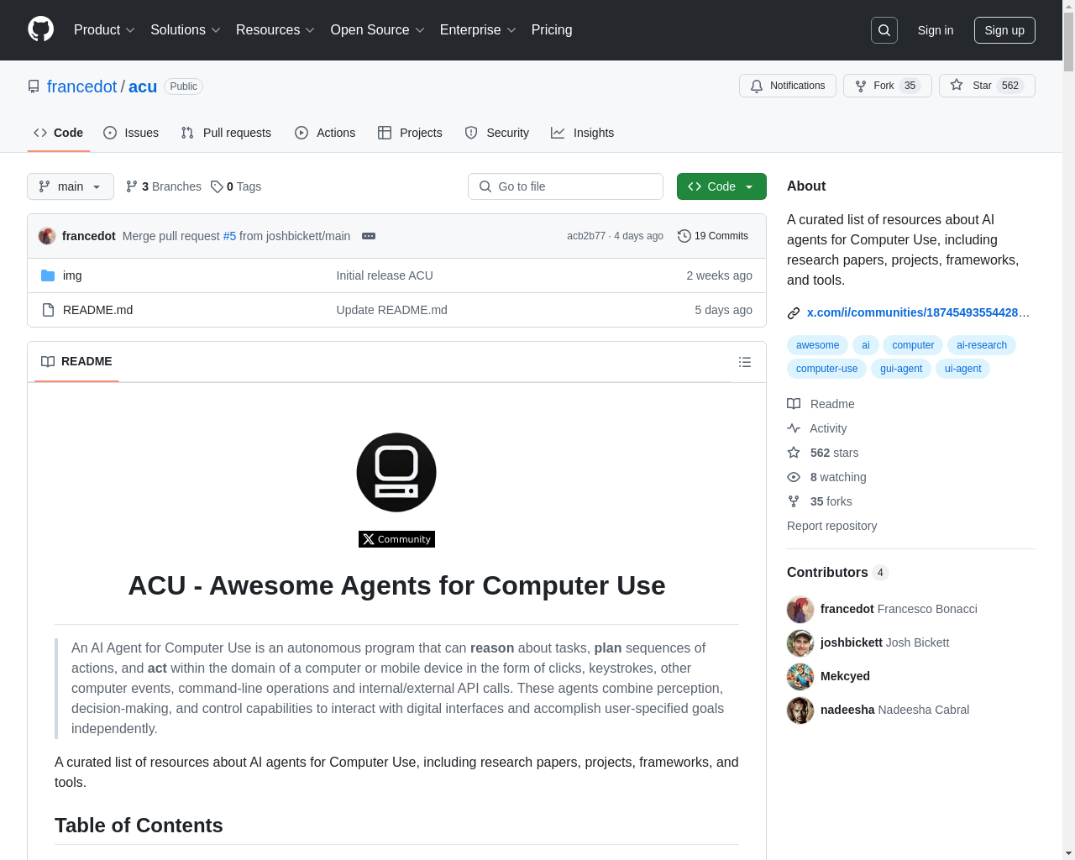View the 3 Branches link
This screenshot has height=860, width=1075.
click(x=164, y=186)
